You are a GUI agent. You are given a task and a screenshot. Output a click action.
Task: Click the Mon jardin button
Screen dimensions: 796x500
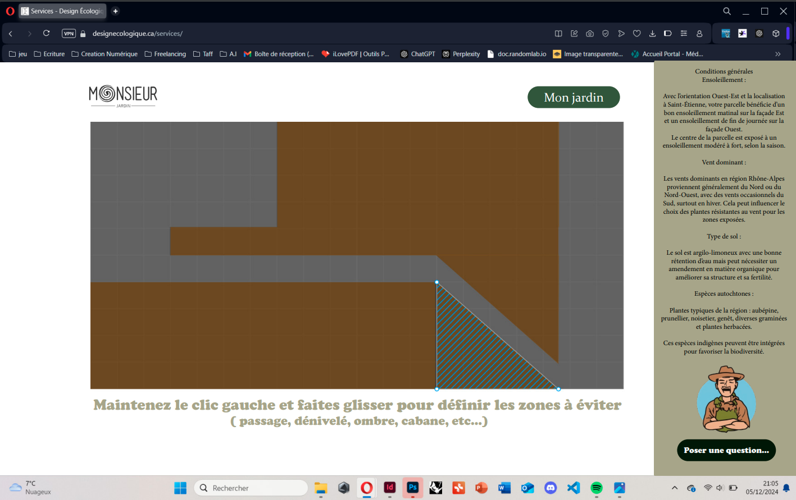coord(574,97)
